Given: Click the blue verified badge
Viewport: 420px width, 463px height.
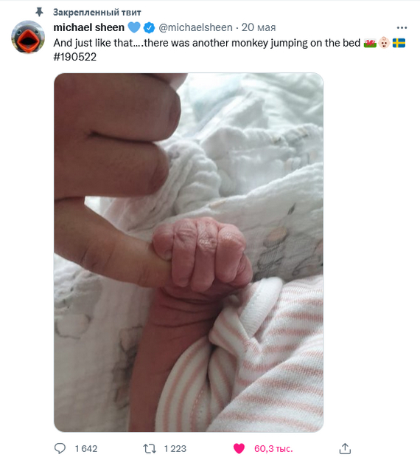Looking at the screenshot, I should (x=149, y=28).
